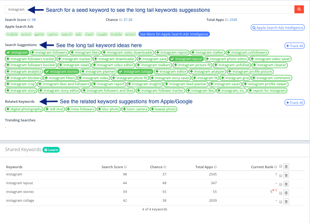310x223 pixels.
Task: Add instagram feed planner keyword tag
Action: pos(186,84)
